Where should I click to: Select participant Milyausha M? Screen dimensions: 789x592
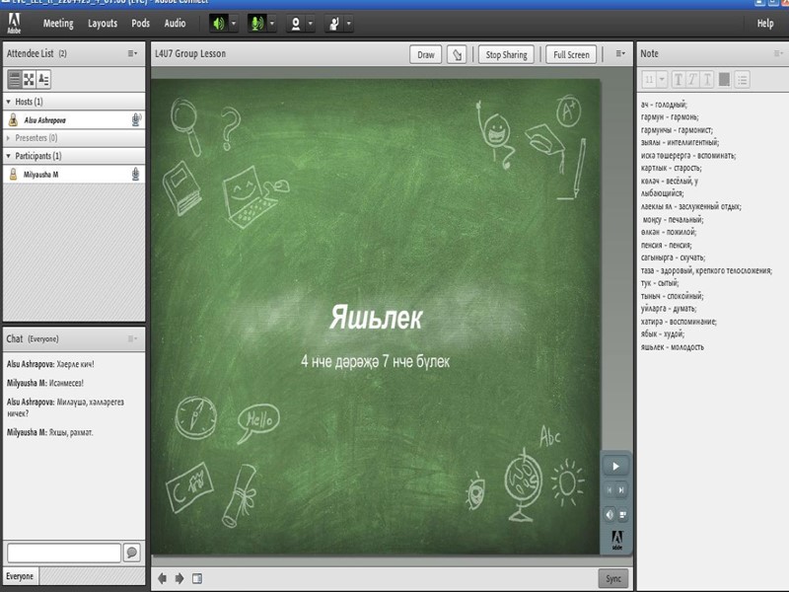[74, 175]
